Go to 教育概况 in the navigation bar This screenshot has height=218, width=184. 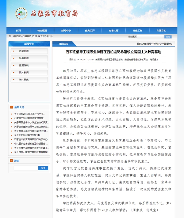(x=42, y=31)
